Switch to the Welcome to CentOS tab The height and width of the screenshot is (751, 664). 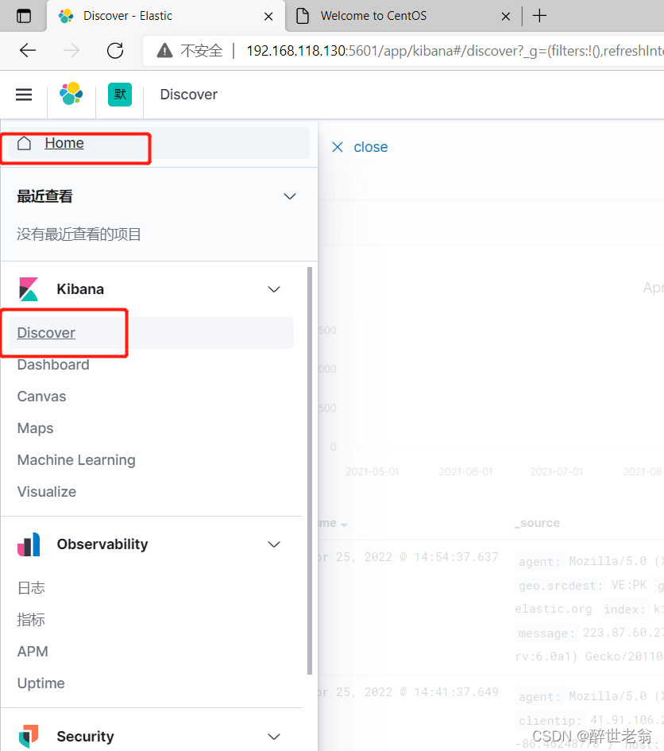click(402, 16)
